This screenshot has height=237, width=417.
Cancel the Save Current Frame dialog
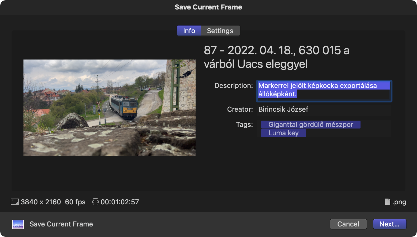point(348,224)
